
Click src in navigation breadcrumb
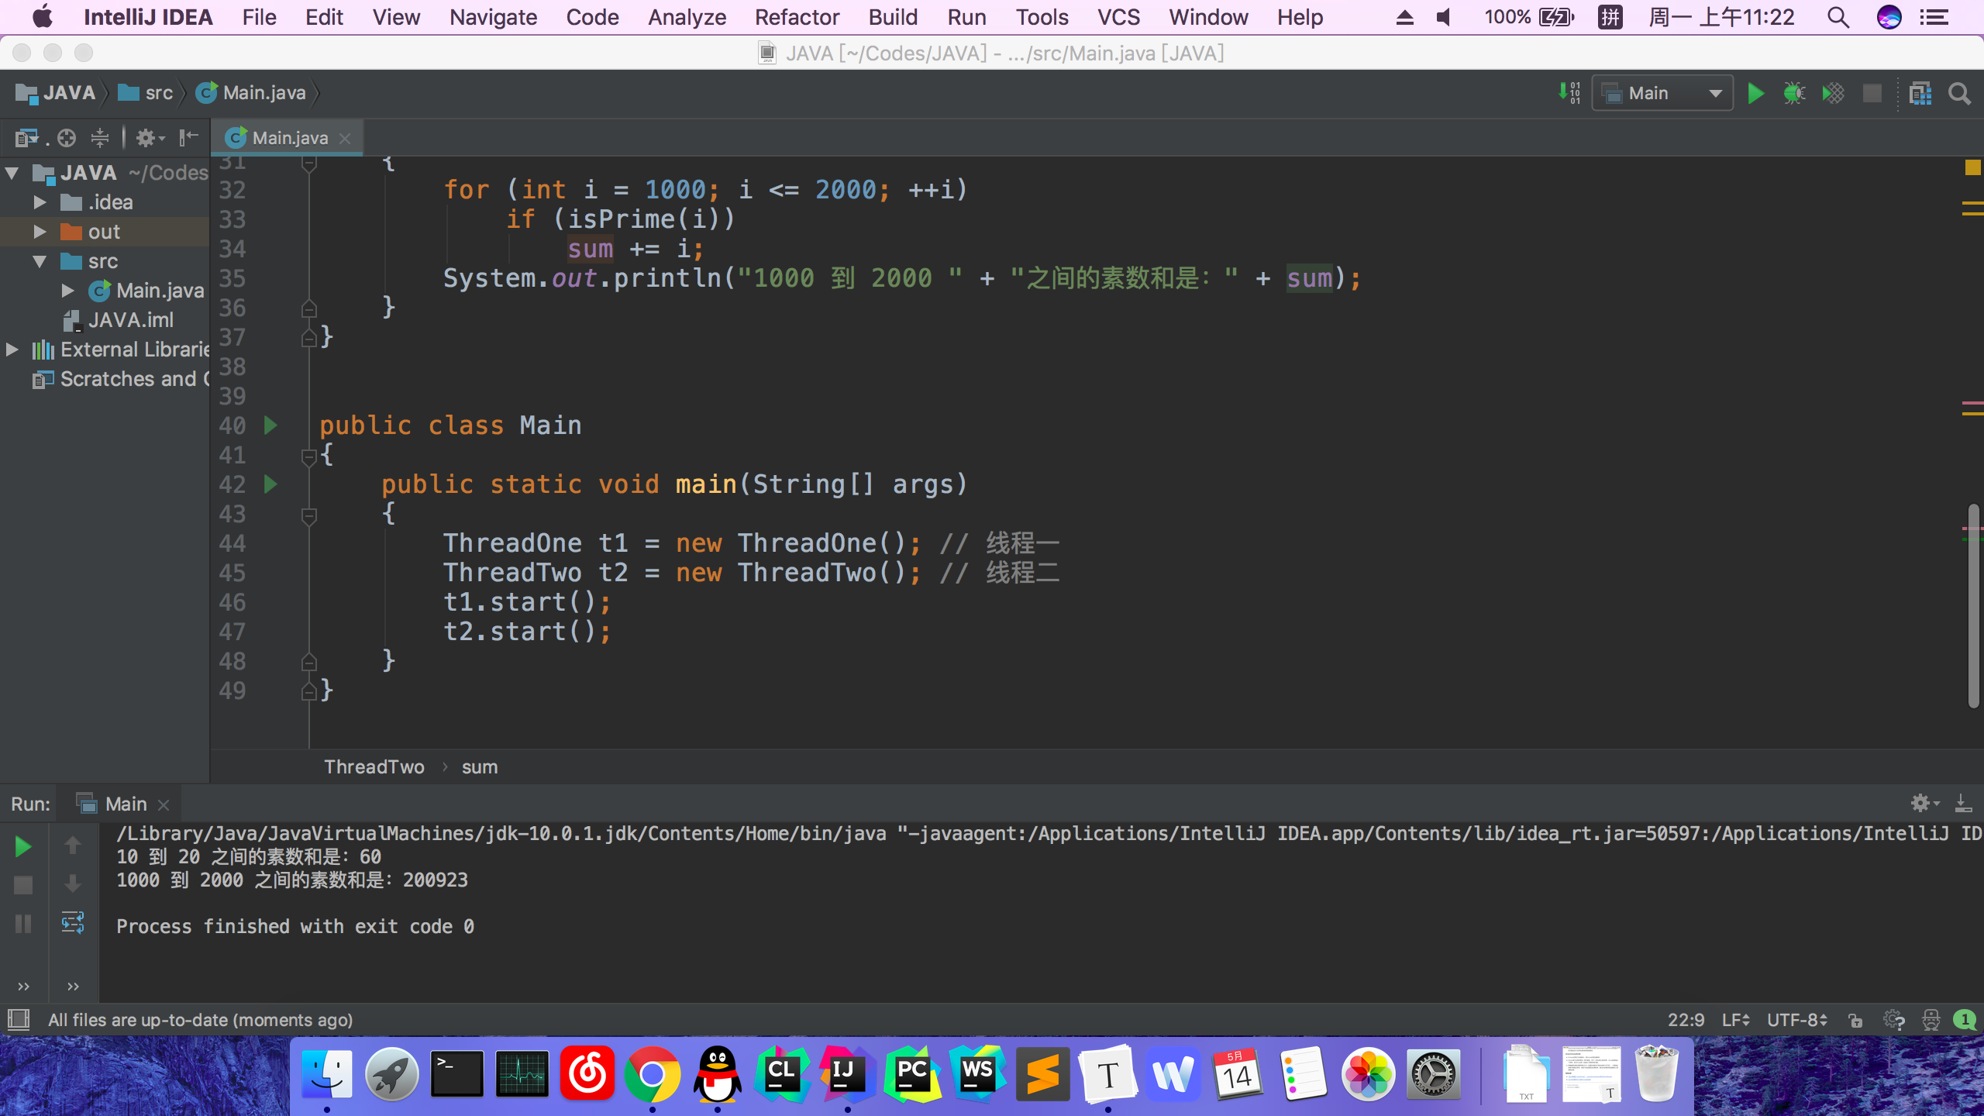click(146, 93)
